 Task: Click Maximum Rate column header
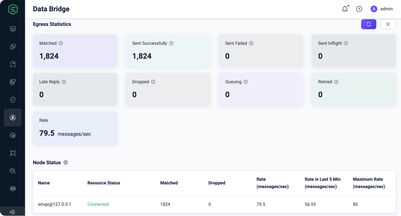tap(369, 183)
